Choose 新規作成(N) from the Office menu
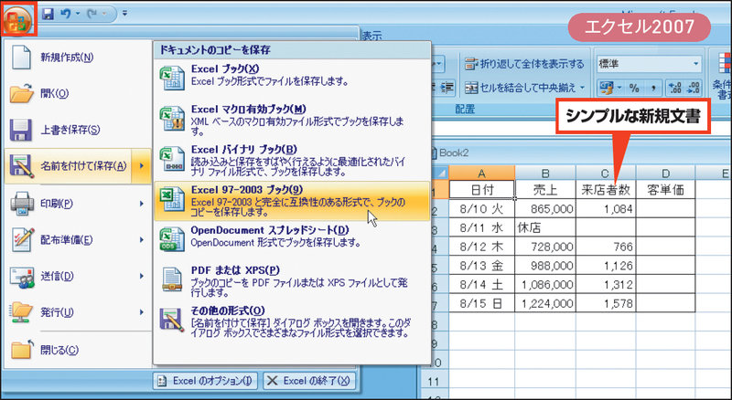 (x=78, y=58)
